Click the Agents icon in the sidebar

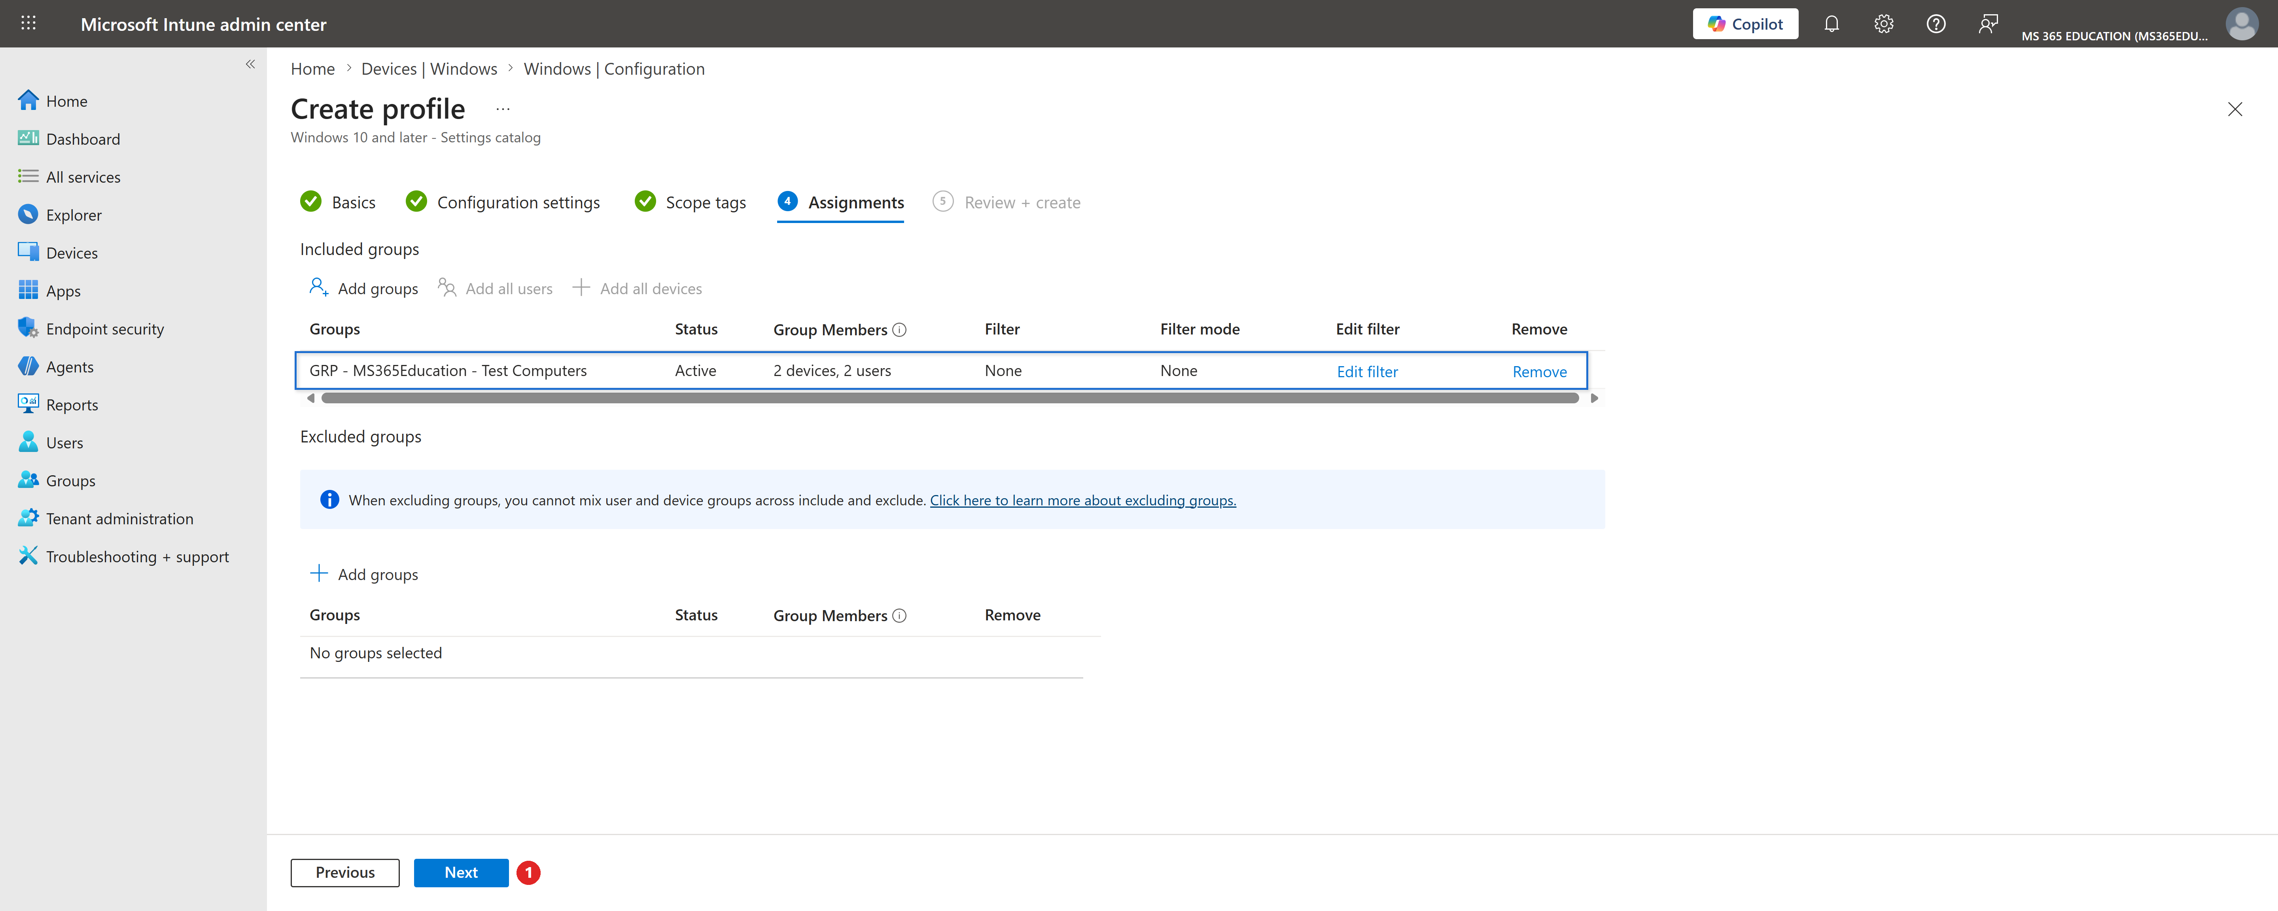click(x=28, y=366)
